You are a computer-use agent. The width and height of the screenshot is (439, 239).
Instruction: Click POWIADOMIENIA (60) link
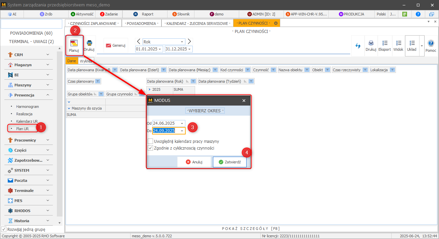(31, 33)
